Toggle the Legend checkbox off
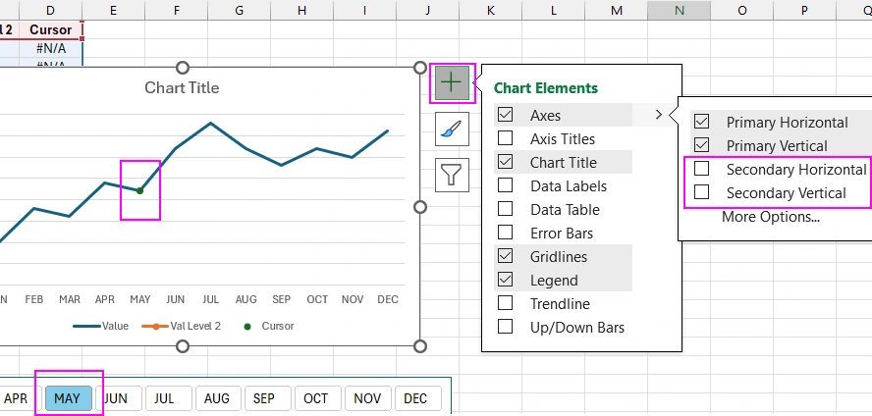872x416 pixels. coord(506,281)
